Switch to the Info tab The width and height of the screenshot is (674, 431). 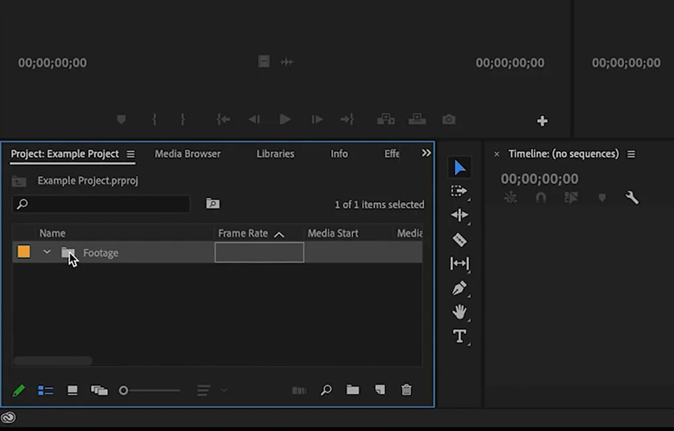point(339,154)
